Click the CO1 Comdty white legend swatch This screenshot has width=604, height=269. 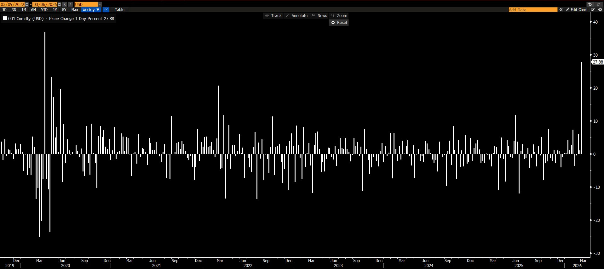coord(5,19)
